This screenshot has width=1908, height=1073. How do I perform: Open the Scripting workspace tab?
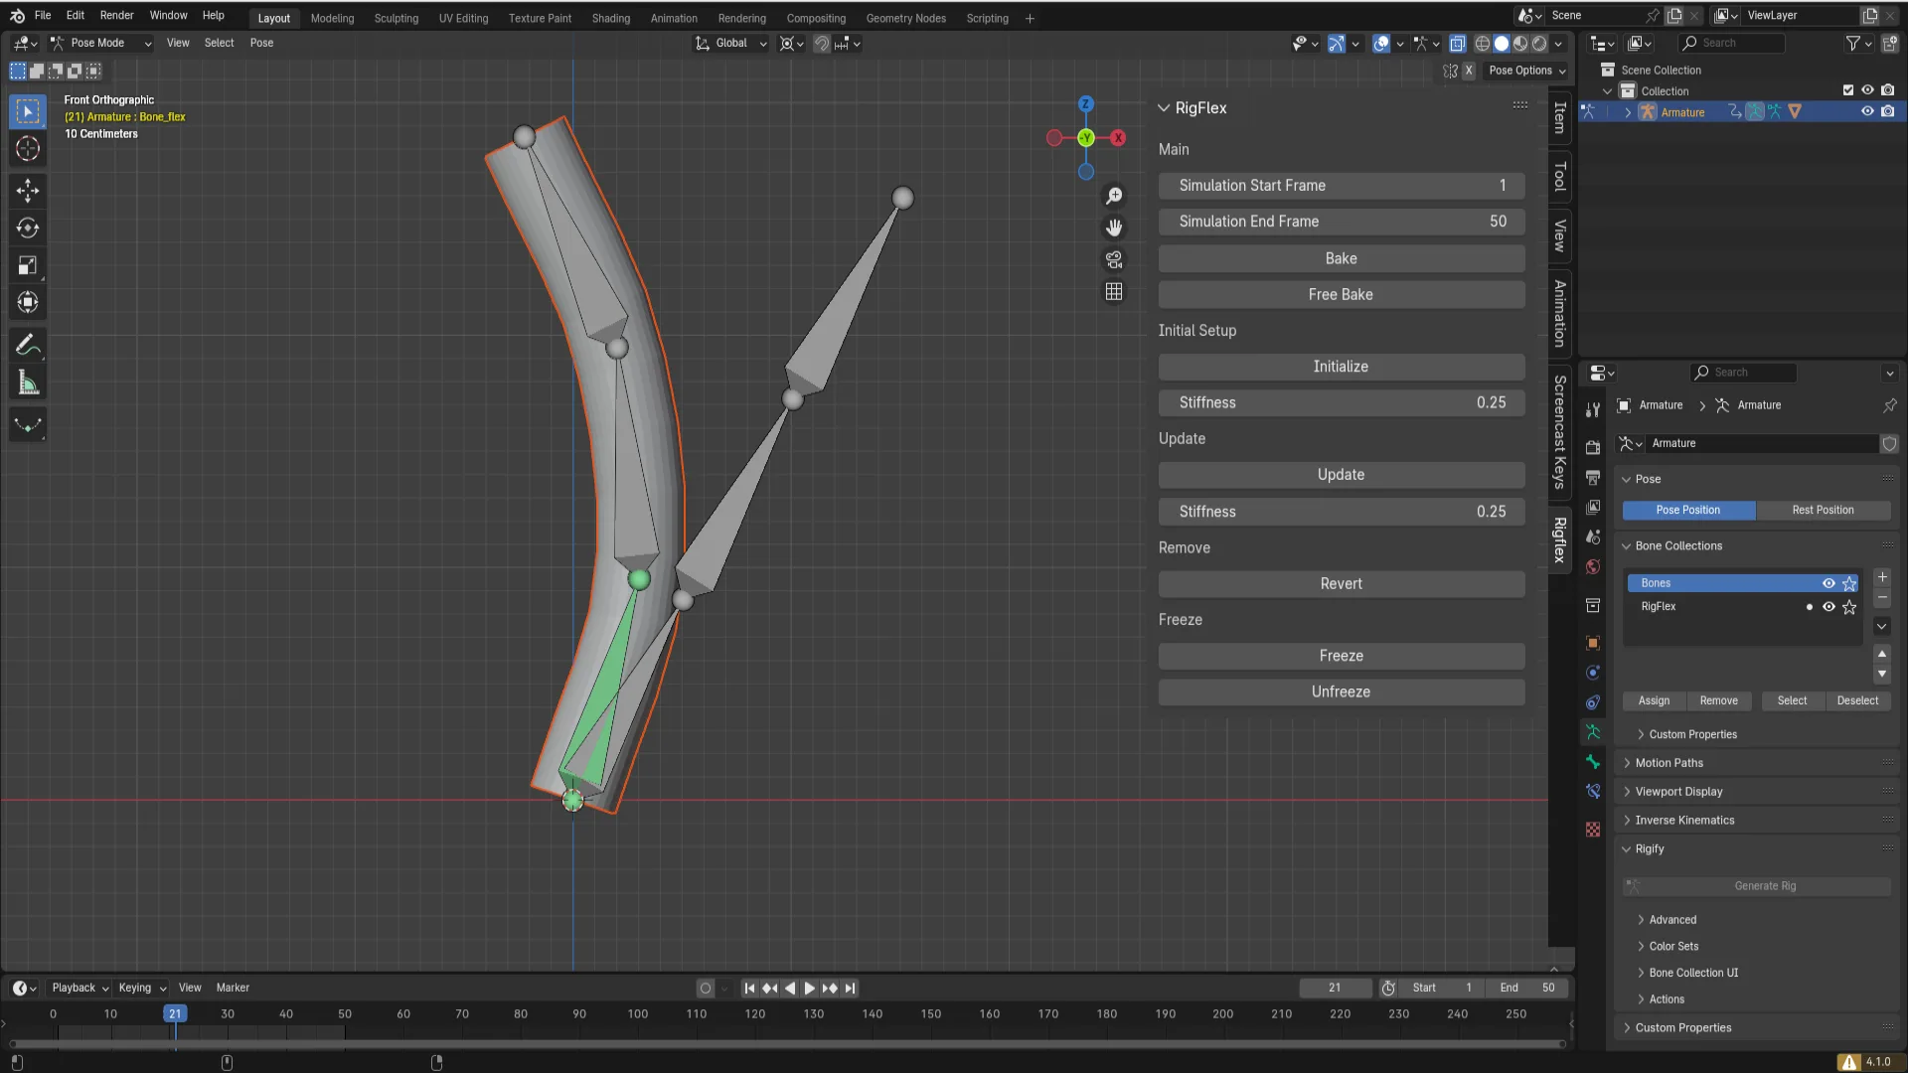point(988,18)
